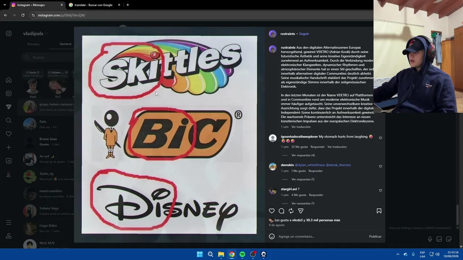
Task: Open the Meta apps grid icon
Action: tap(9, 236)
